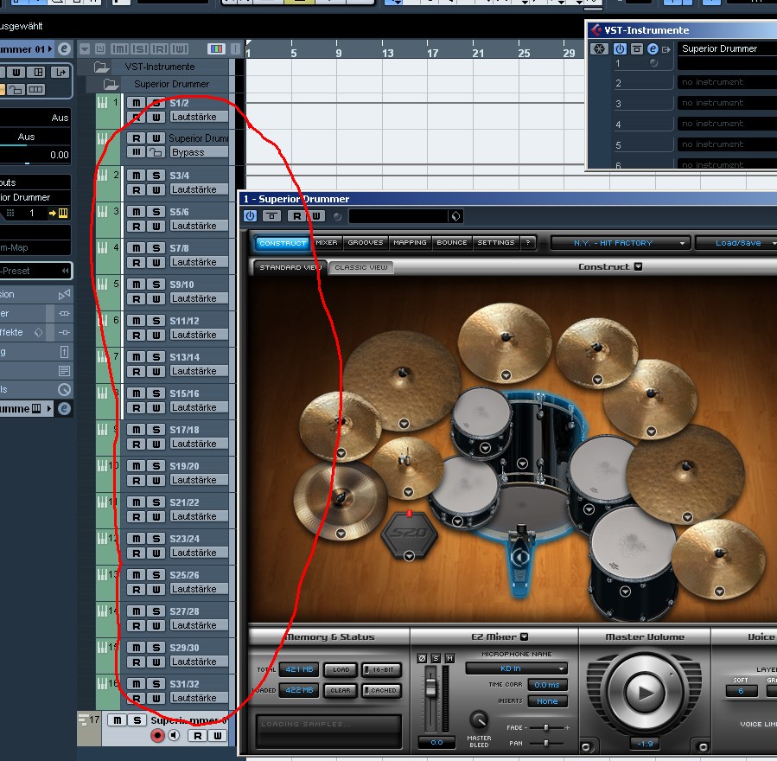Click the preset diamond icon in Superior Drummer plugin header
The image size is (777, 761).
coord(455,216)
